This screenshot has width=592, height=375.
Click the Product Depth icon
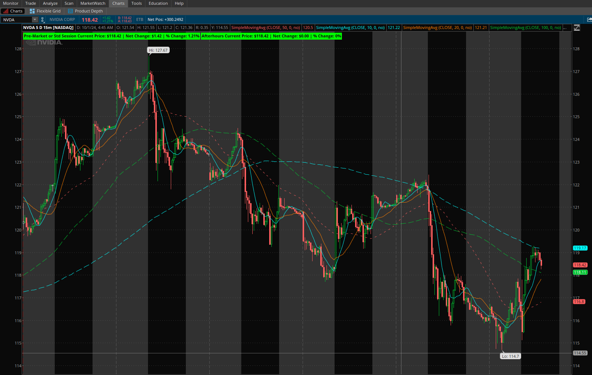click(x=71, y=11)
